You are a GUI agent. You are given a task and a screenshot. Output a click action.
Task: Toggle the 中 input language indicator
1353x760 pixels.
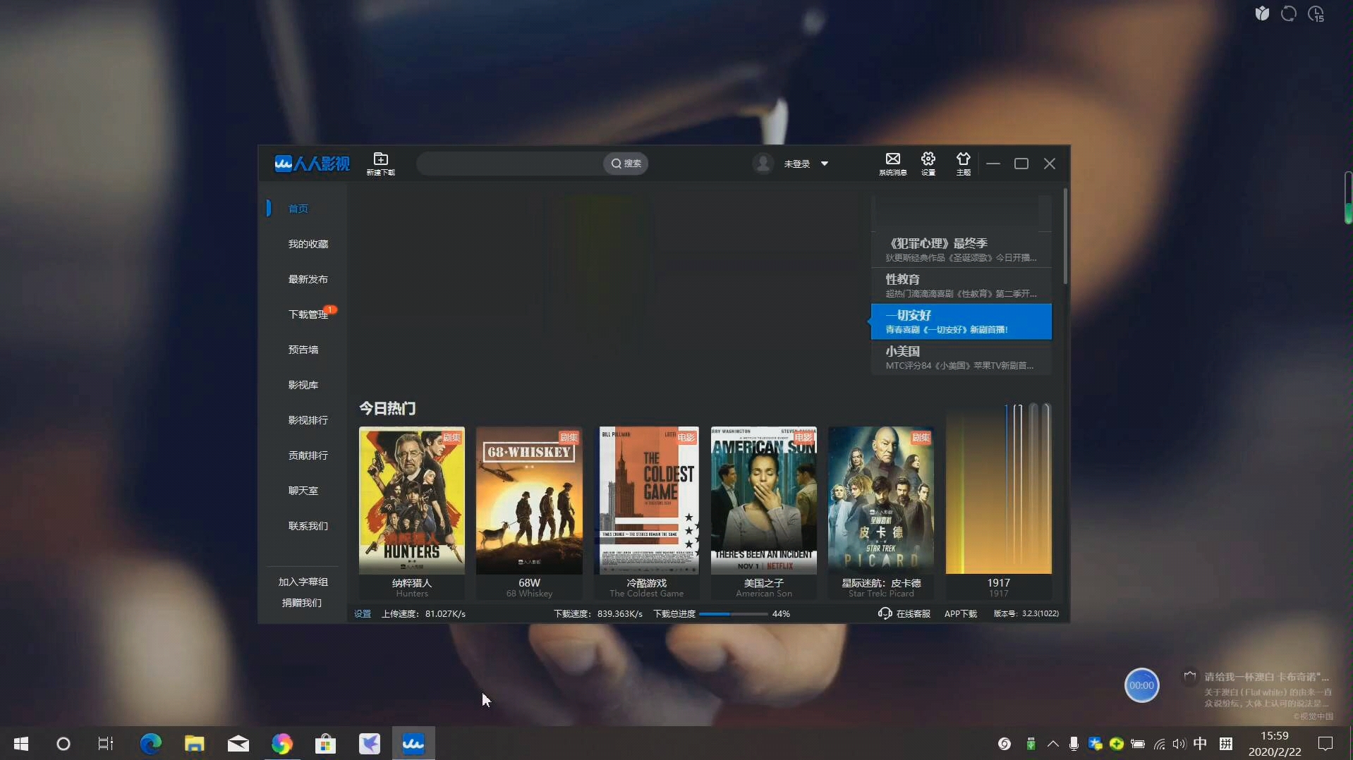click(x=1200, y=744)
